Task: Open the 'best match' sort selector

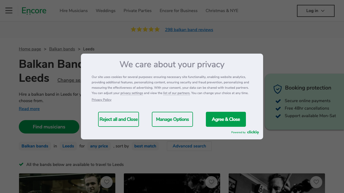Action: [145, 146]
